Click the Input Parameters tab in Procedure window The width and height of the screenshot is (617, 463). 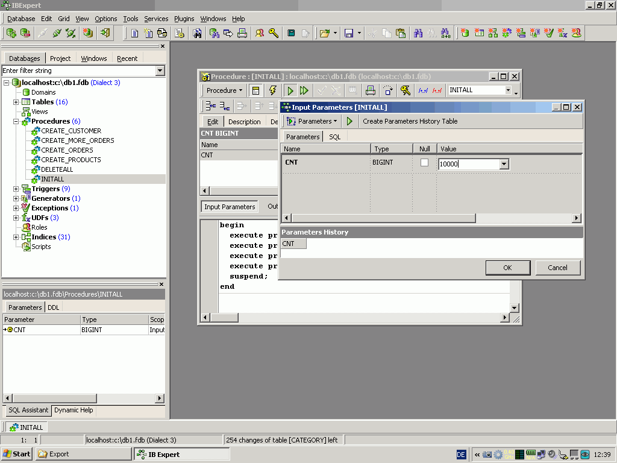pos(230,207)
